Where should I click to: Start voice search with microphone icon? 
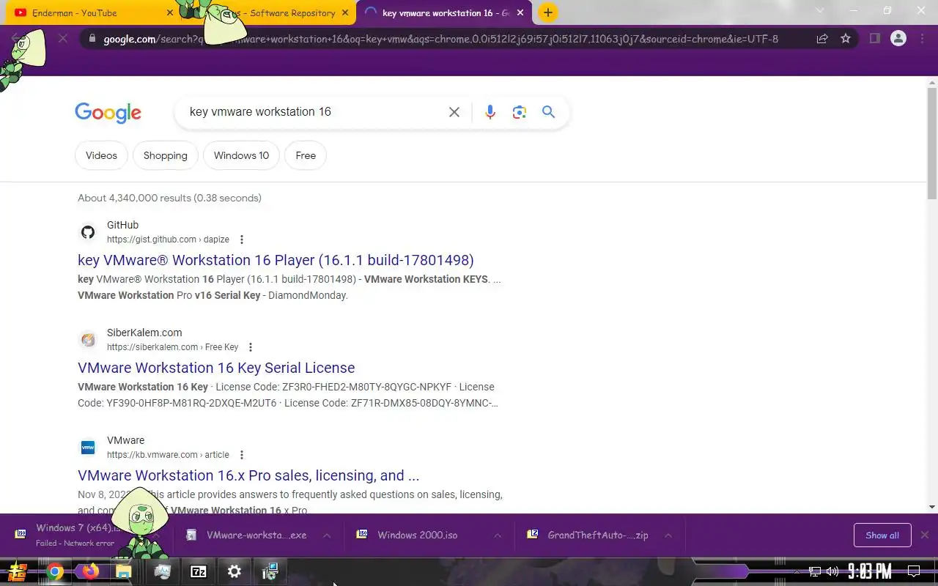click(x=490, y=112)
